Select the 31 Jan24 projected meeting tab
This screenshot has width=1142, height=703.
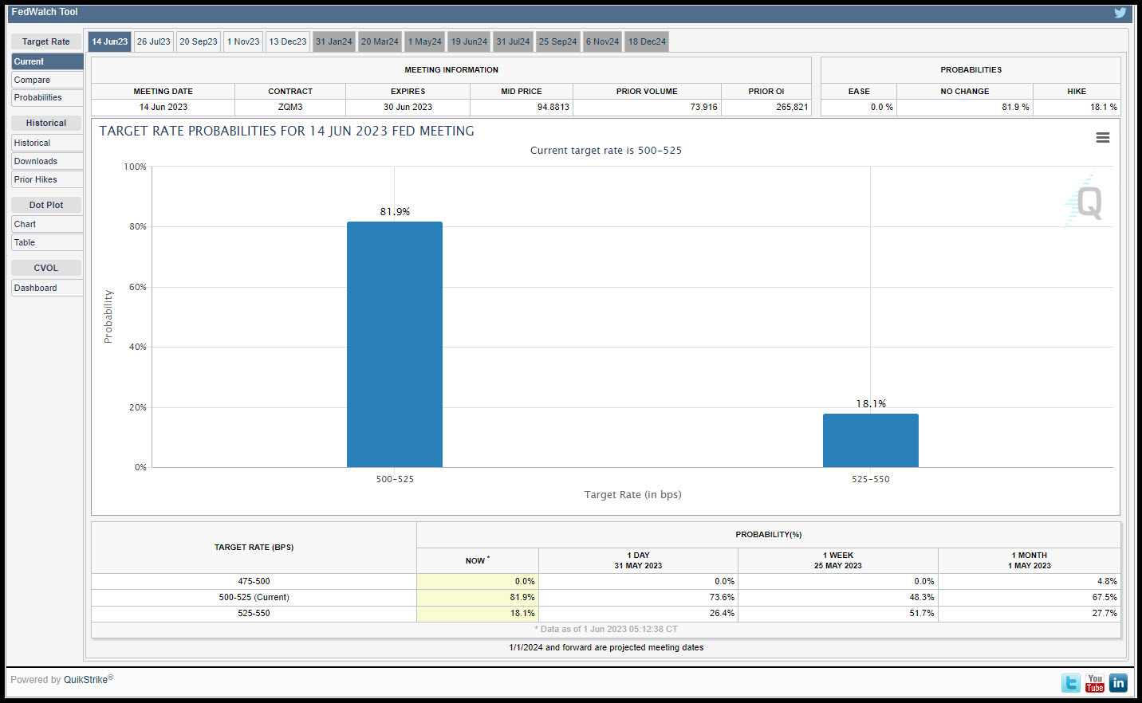click(x=333, y=41)
